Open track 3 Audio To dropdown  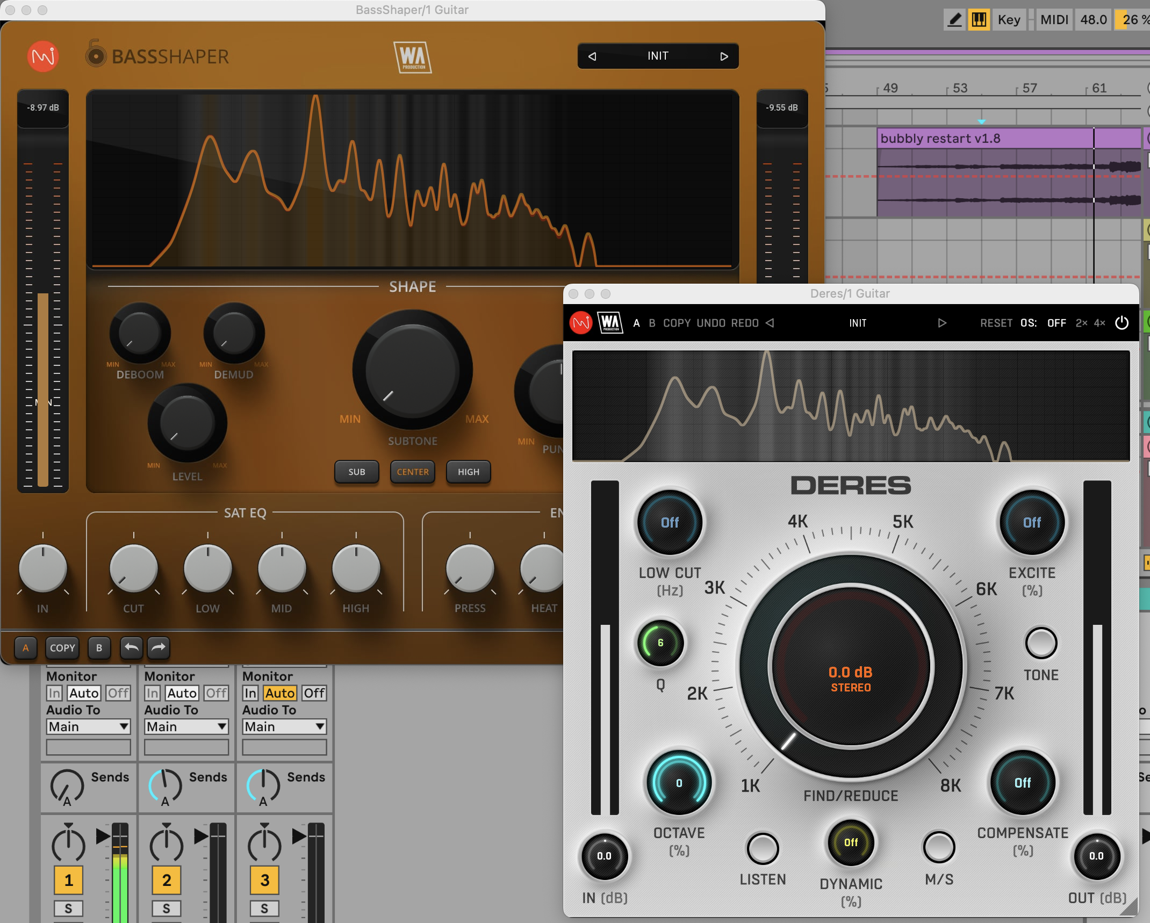coord(284,727)
